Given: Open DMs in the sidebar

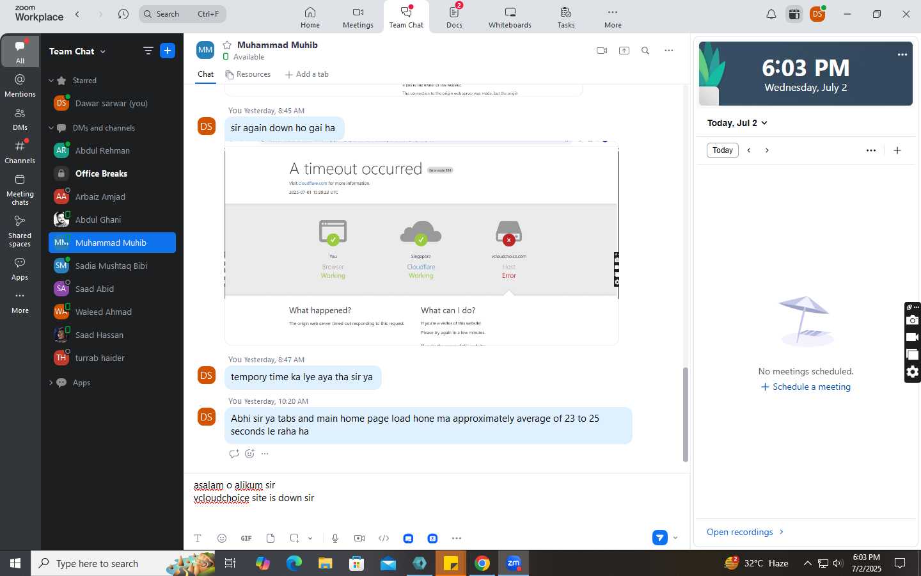Looking at the screenshot, I should (x=20, y=118).
